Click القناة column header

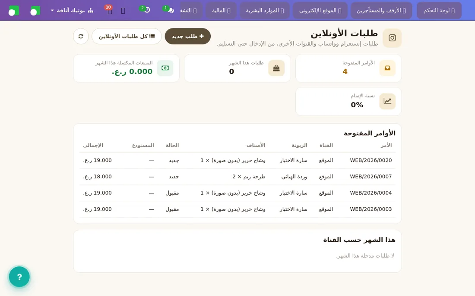tap(326, 145)
